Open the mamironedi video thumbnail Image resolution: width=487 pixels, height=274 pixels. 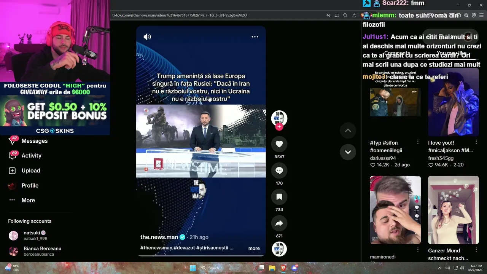tap(395, 210)
